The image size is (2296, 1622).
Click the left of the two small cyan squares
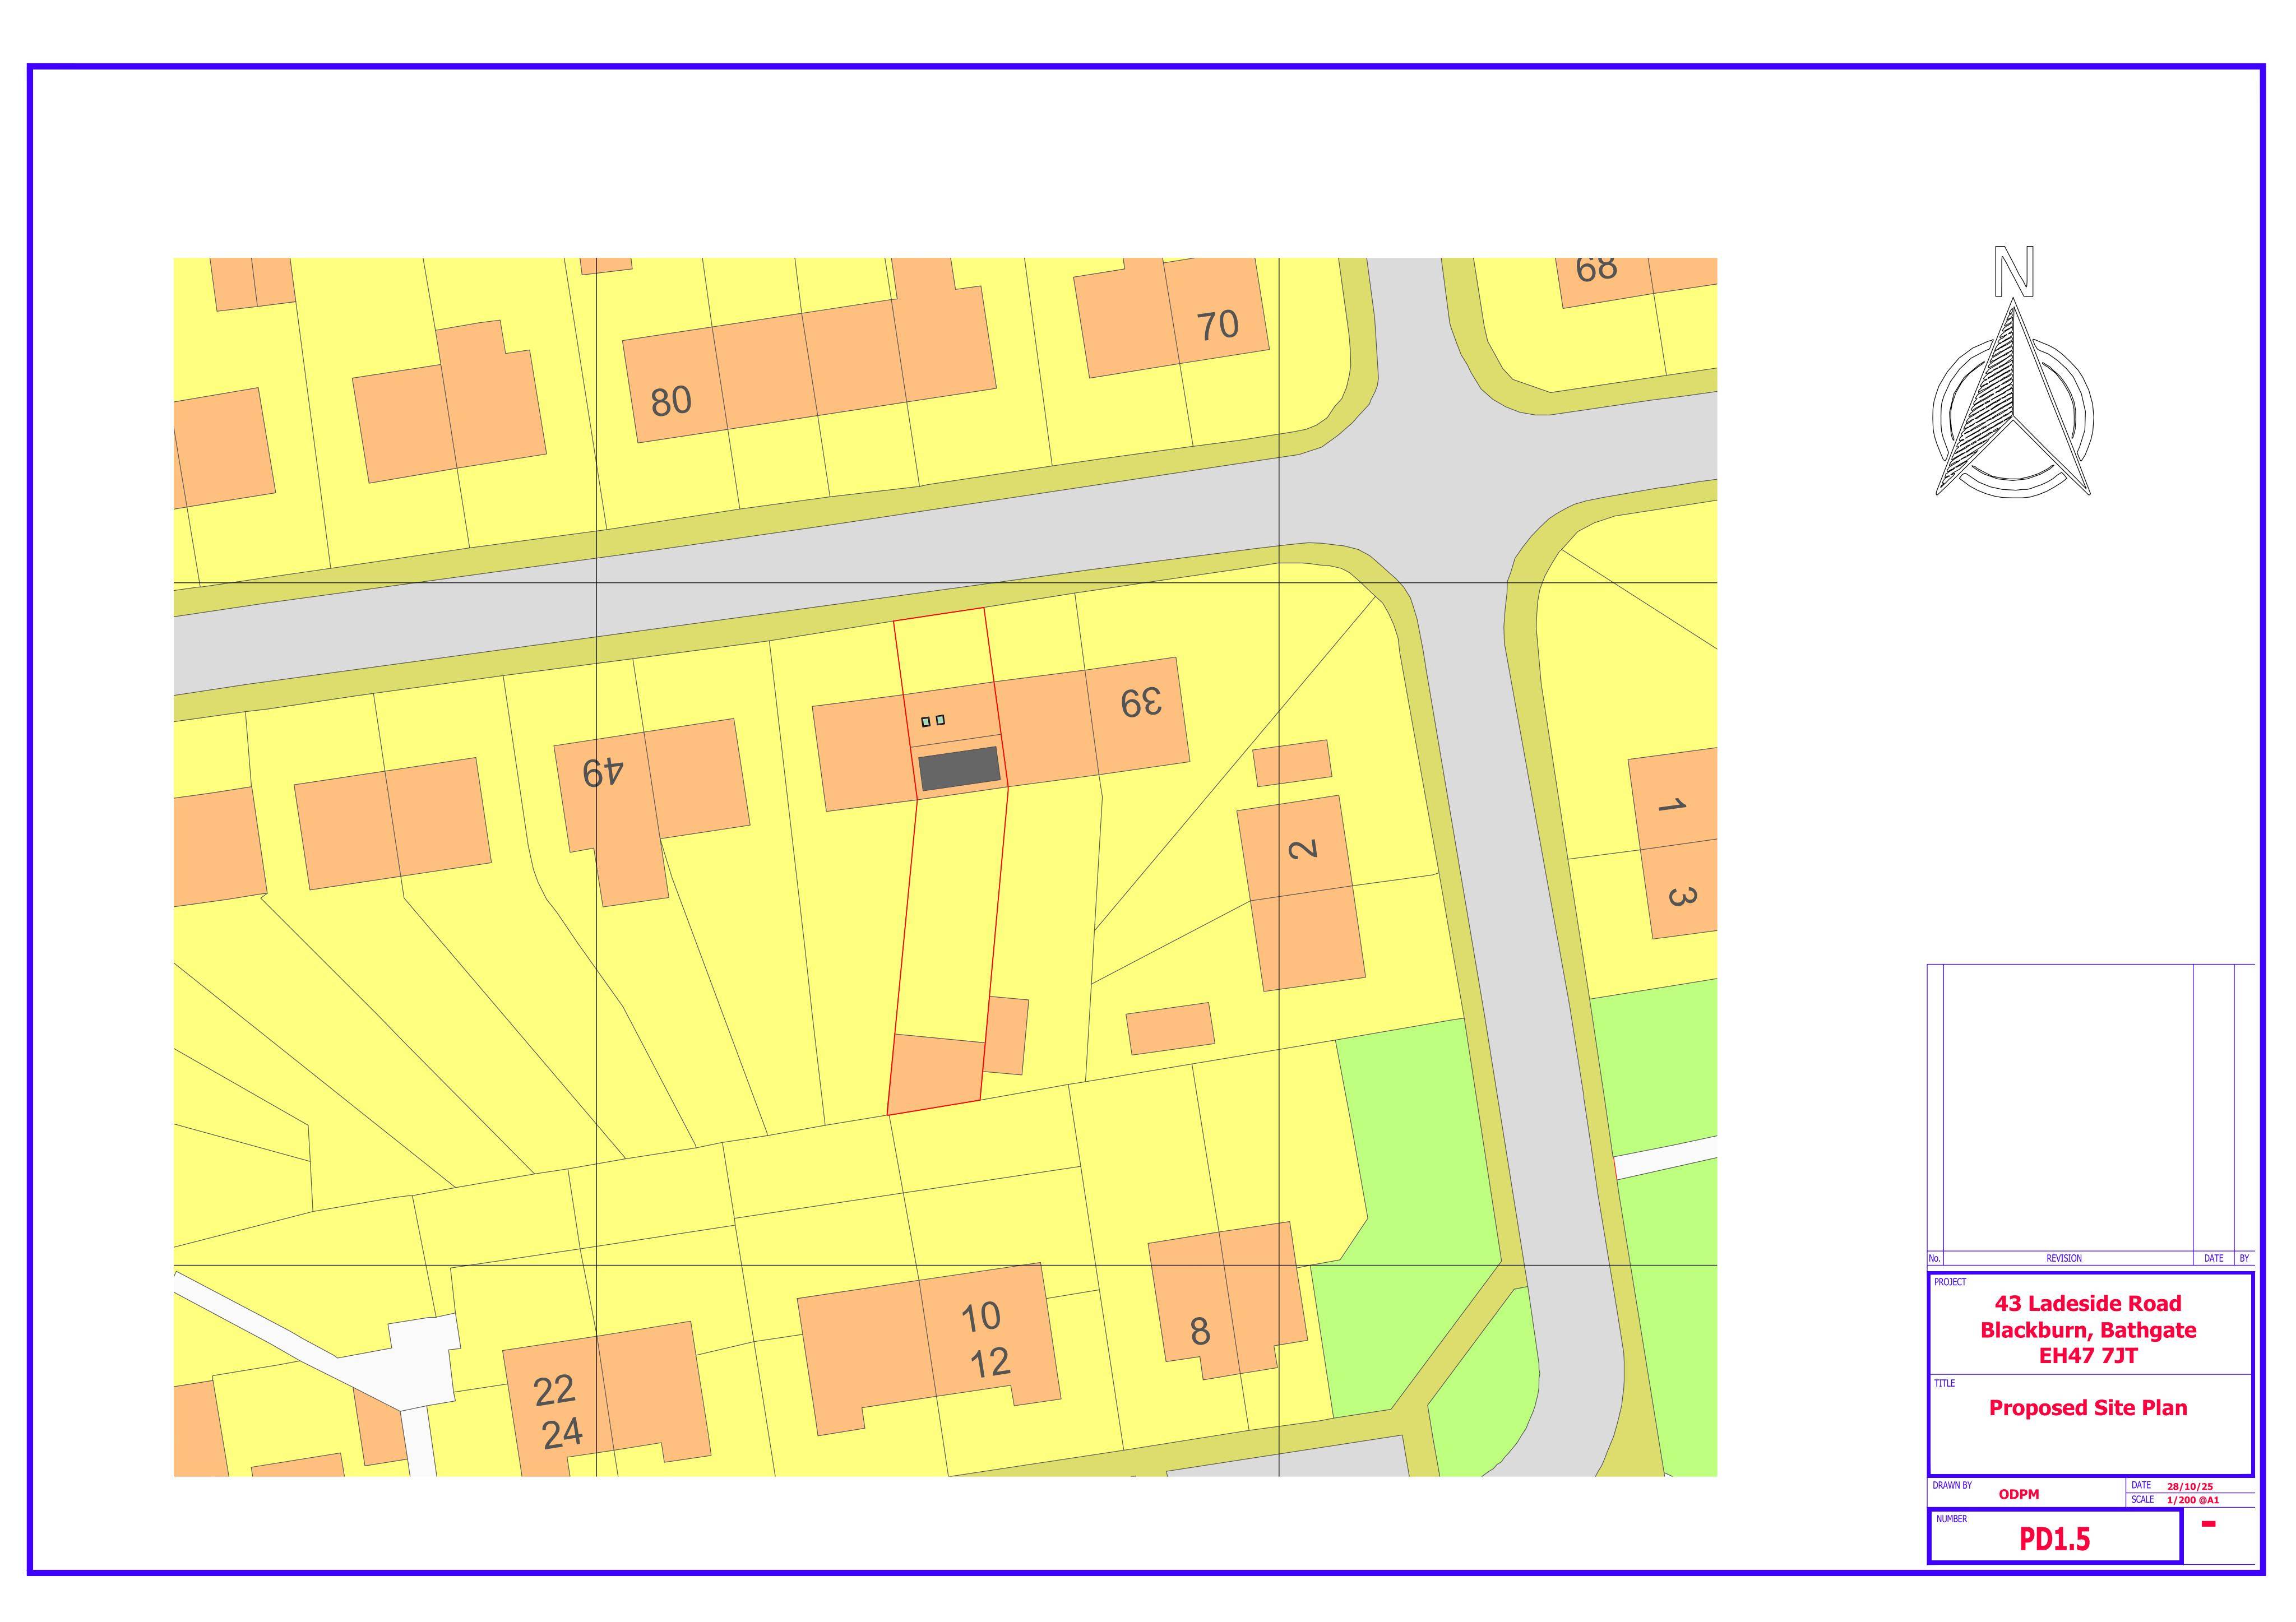pyautogui.click(x=926, y=721)
